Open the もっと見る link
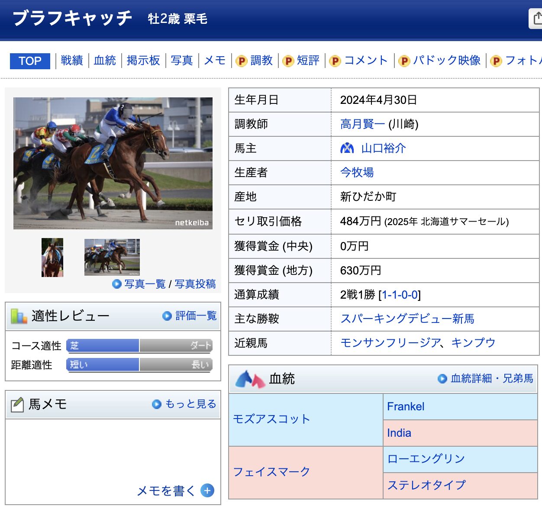Image resolution: width=542 pixels, height=509 pixels. 191,404
